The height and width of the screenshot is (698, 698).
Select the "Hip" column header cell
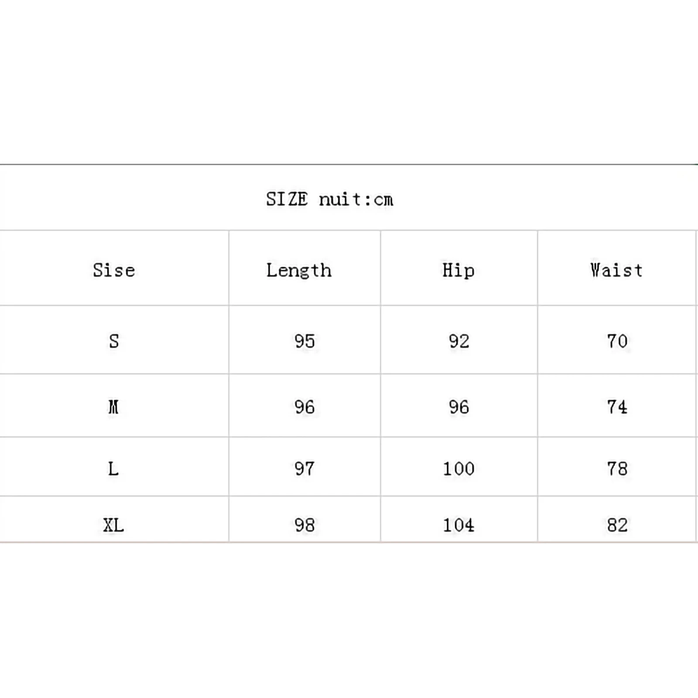click(458, 270)
